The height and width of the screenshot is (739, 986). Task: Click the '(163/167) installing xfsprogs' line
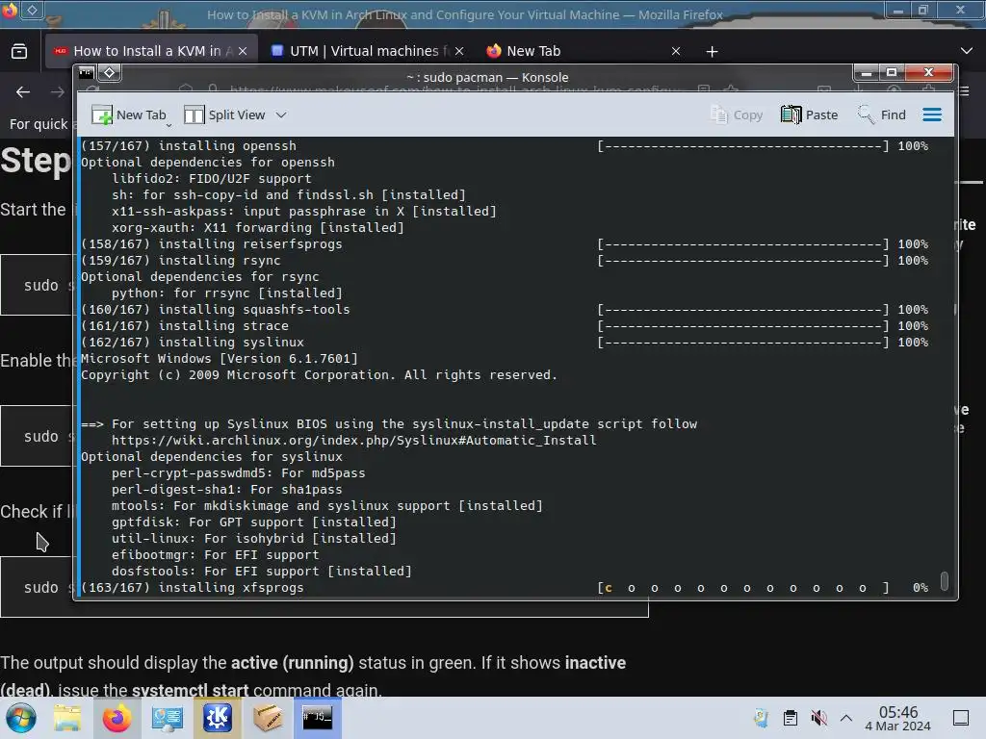pyautogui.click(x=193, y=588)
